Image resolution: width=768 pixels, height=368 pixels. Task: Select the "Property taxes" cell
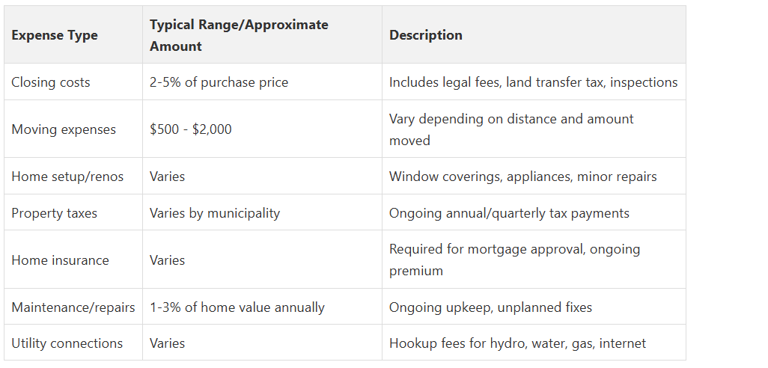(54, 213)
